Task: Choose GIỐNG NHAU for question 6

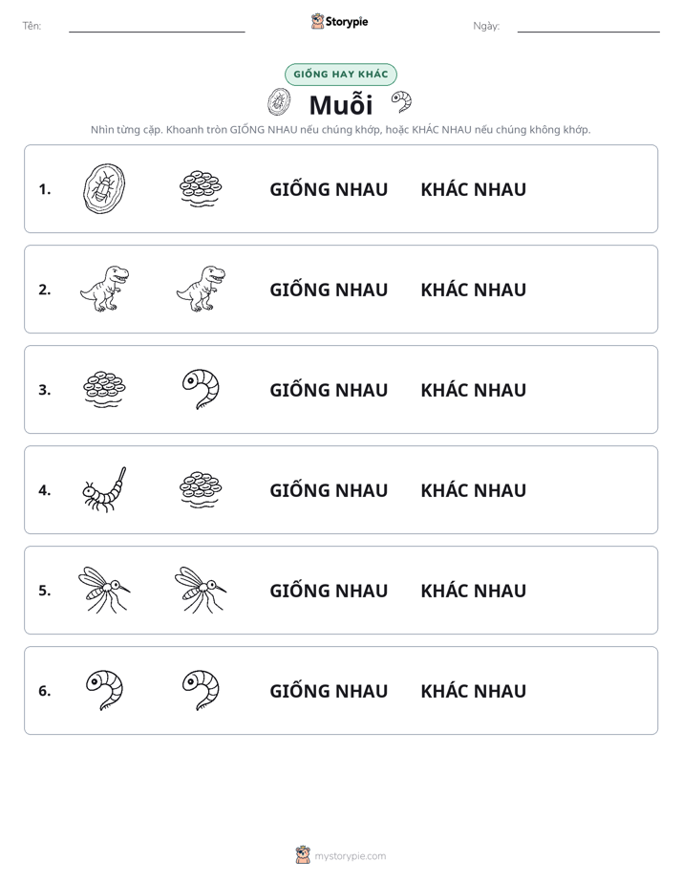Action: (x=329, y=690)
